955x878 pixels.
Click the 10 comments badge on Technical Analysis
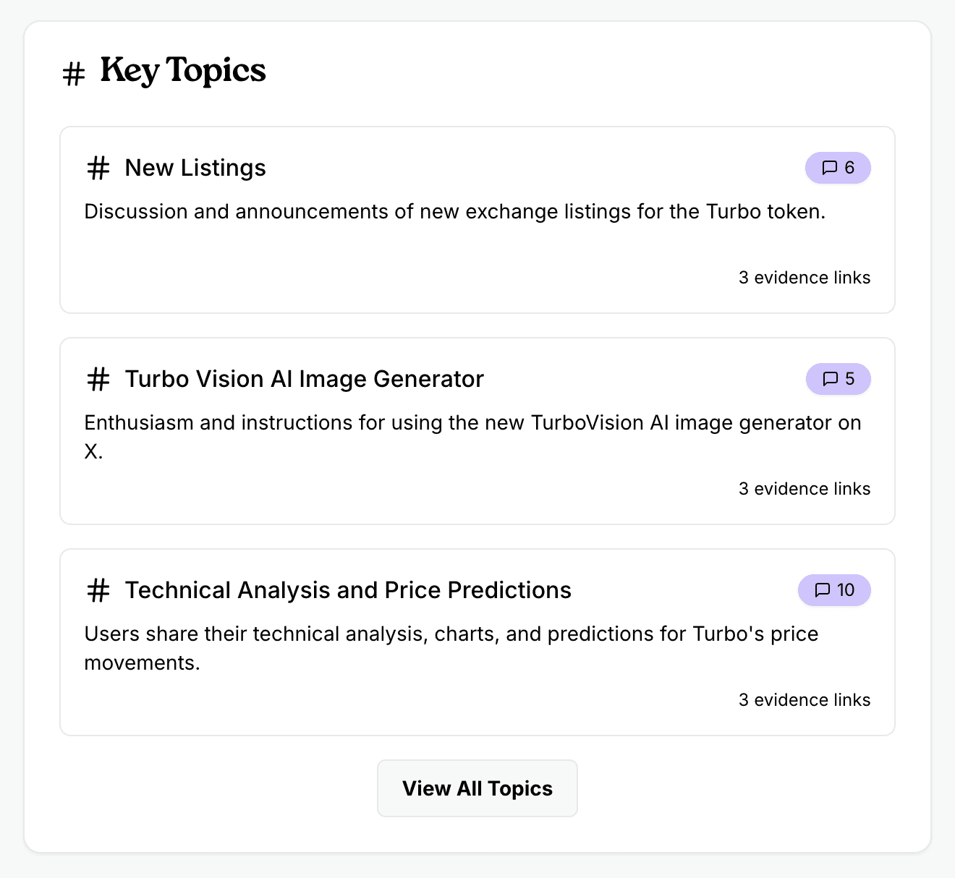tap(833, 590)
